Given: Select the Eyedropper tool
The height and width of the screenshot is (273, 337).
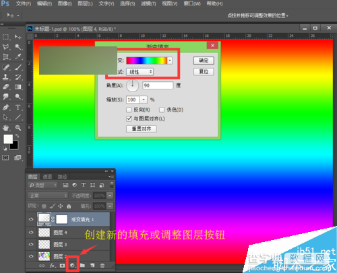Looking at the screenshot, I should point(18,57).
